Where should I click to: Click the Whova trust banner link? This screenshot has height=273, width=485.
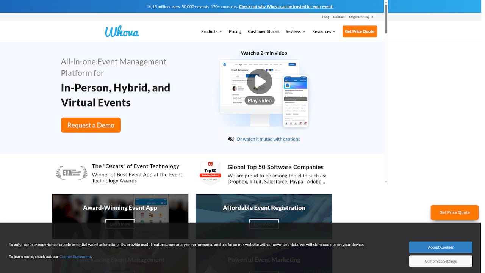point(286,6)
